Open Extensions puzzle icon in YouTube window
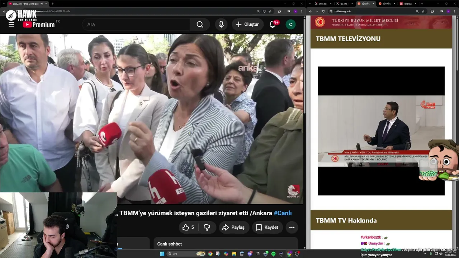This screenshot has width=459, height=258. 279,11
